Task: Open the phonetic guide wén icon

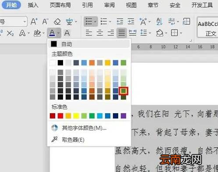Action: click(x=69, y=21)
